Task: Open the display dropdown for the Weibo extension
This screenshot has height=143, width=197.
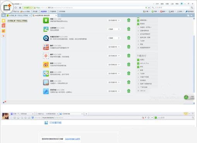Action: [x=114, y=65]
